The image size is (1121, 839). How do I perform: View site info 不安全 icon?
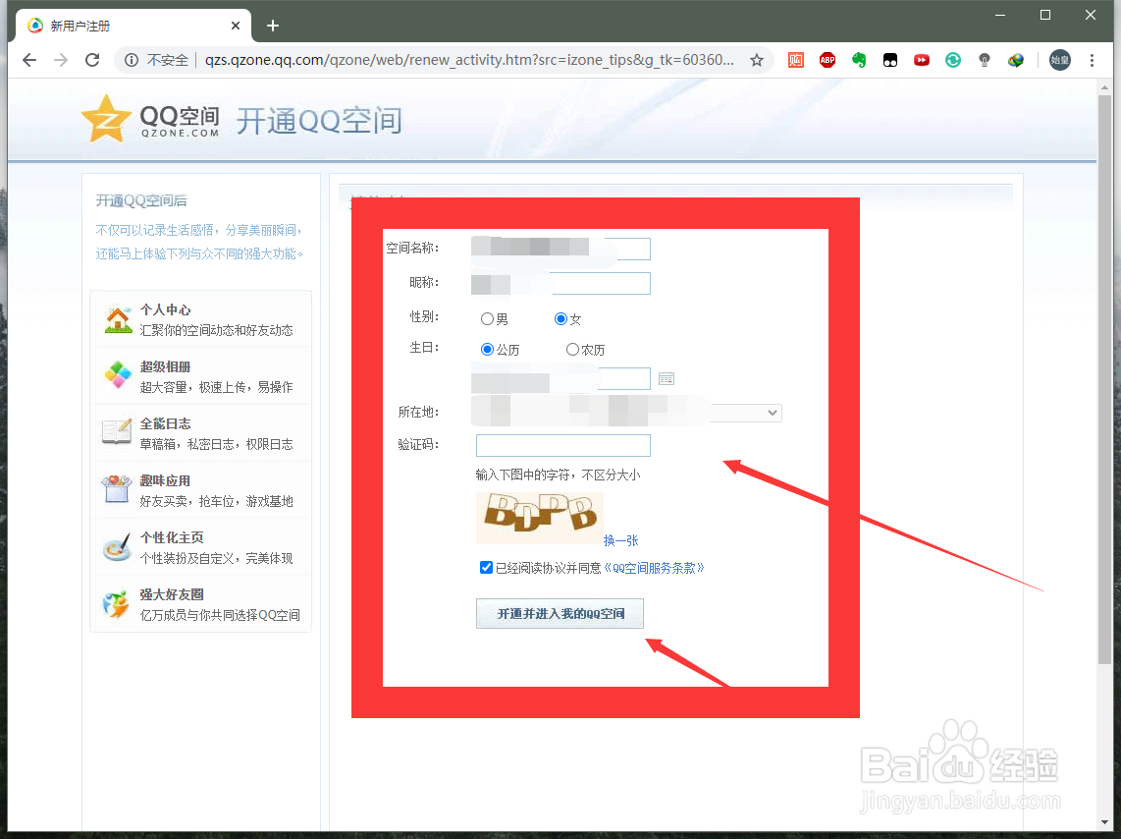[132, 60]
